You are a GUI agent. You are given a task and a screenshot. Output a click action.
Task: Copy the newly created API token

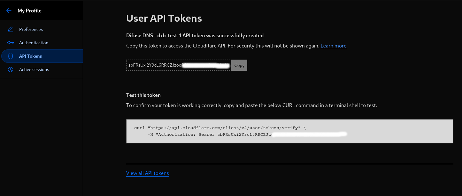(239, 65)
